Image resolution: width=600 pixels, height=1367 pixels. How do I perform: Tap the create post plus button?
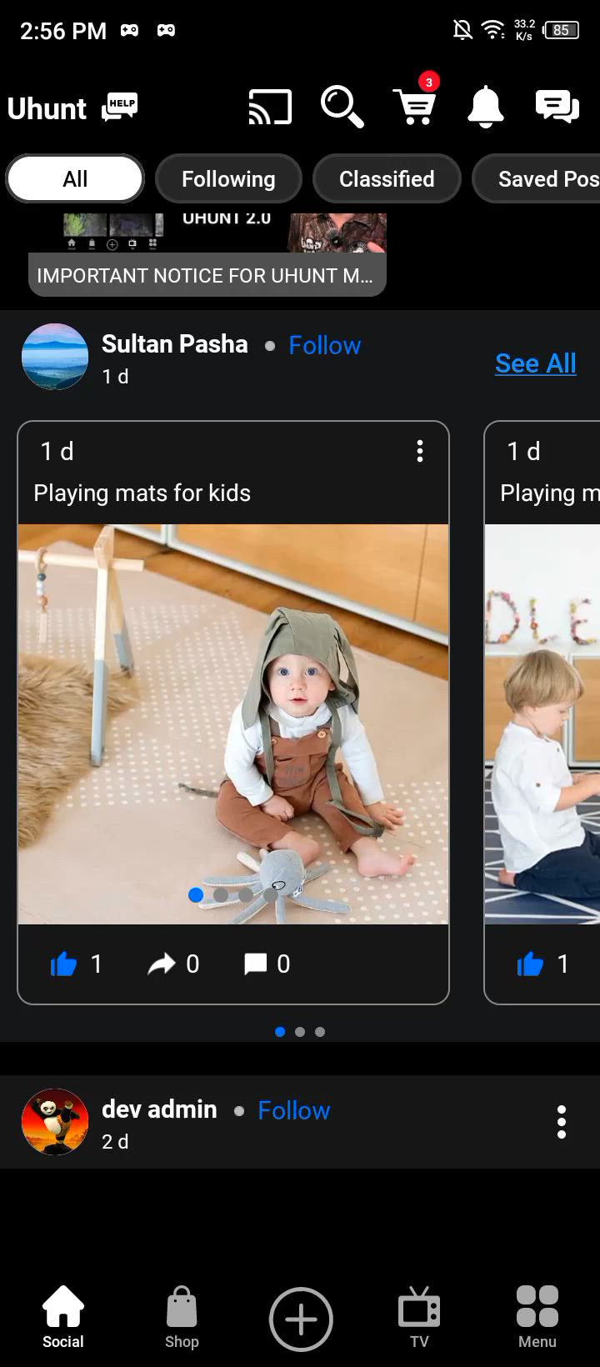tap(301, 1319)
